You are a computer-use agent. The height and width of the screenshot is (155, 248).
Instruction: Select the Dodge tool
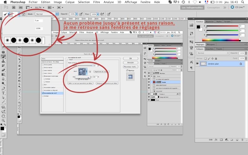(x=3, y=83)
